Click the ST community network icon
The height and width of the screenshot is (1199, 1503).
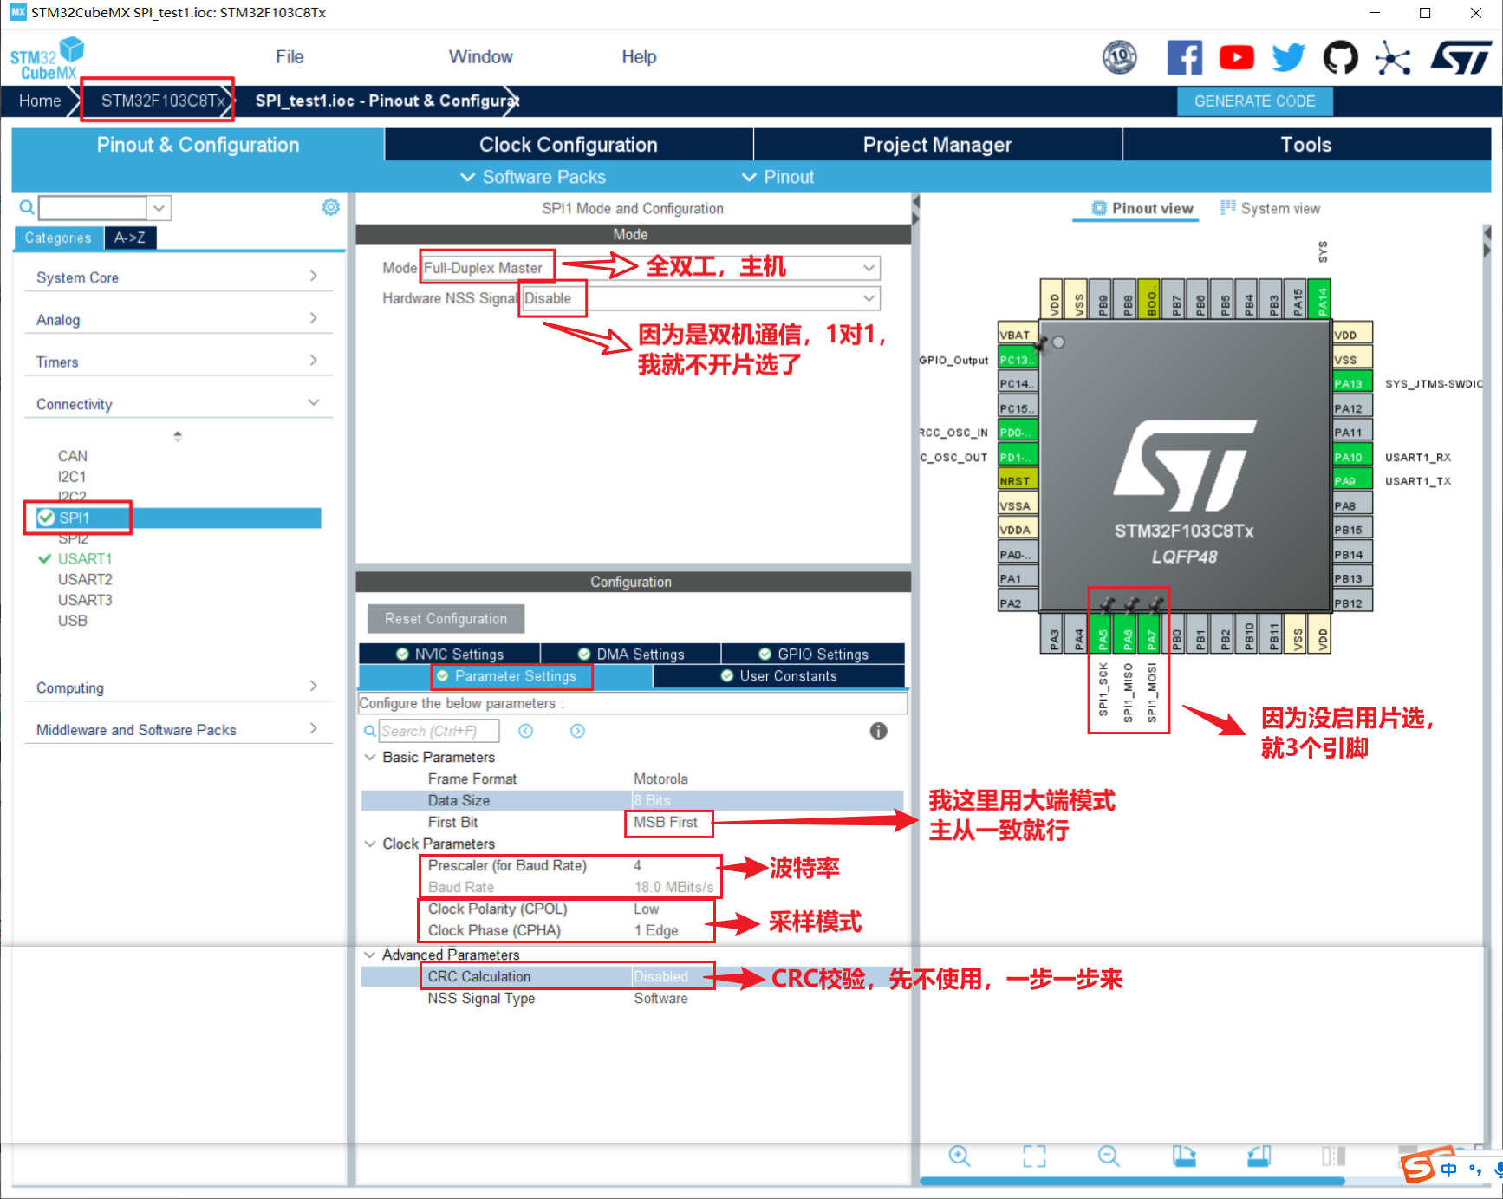[1393, 58]
